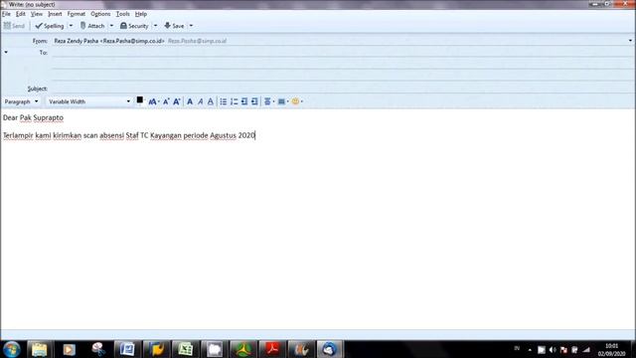Choose the black text color swatch
This screenshot has height=358, width=636.
139,99
